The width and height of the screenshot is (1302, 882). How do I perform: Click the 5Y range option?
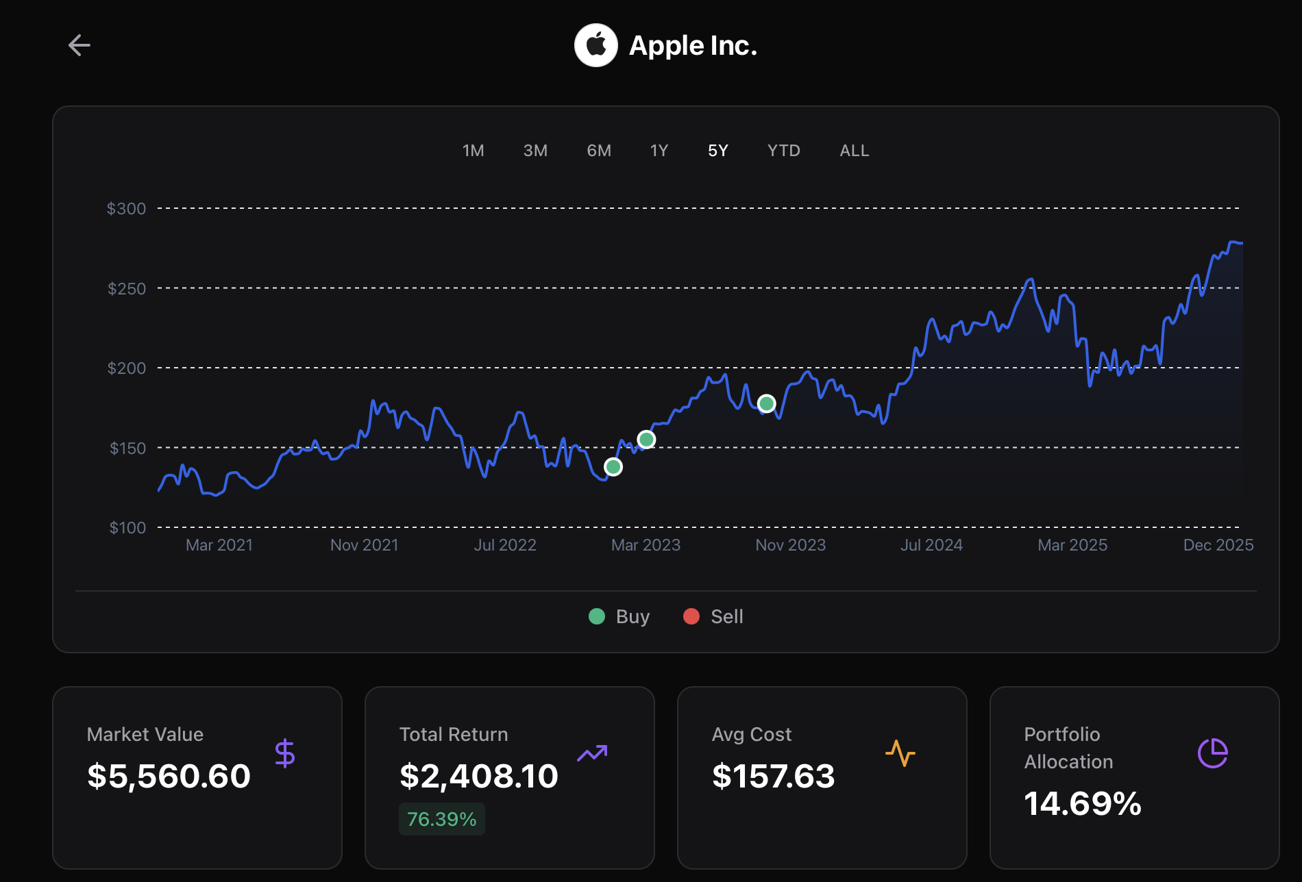pyautogui.click(x=717, y=150)
